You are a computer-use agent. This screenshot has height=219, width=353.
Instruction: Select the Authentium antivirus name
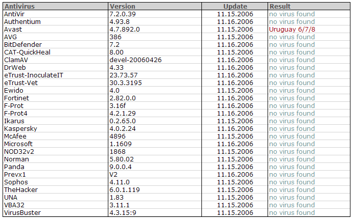click(22, 21)
